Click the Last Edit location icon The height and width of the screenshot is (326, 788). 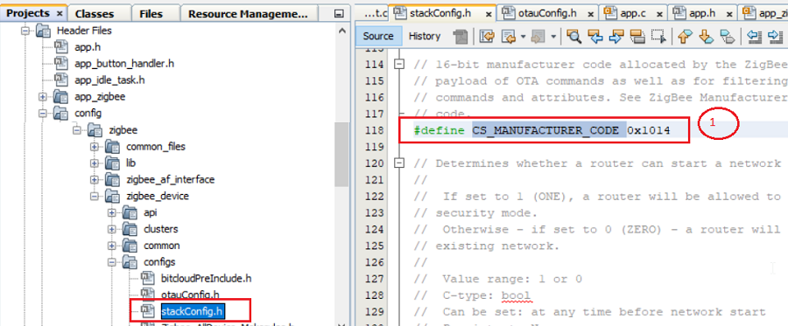487,36
